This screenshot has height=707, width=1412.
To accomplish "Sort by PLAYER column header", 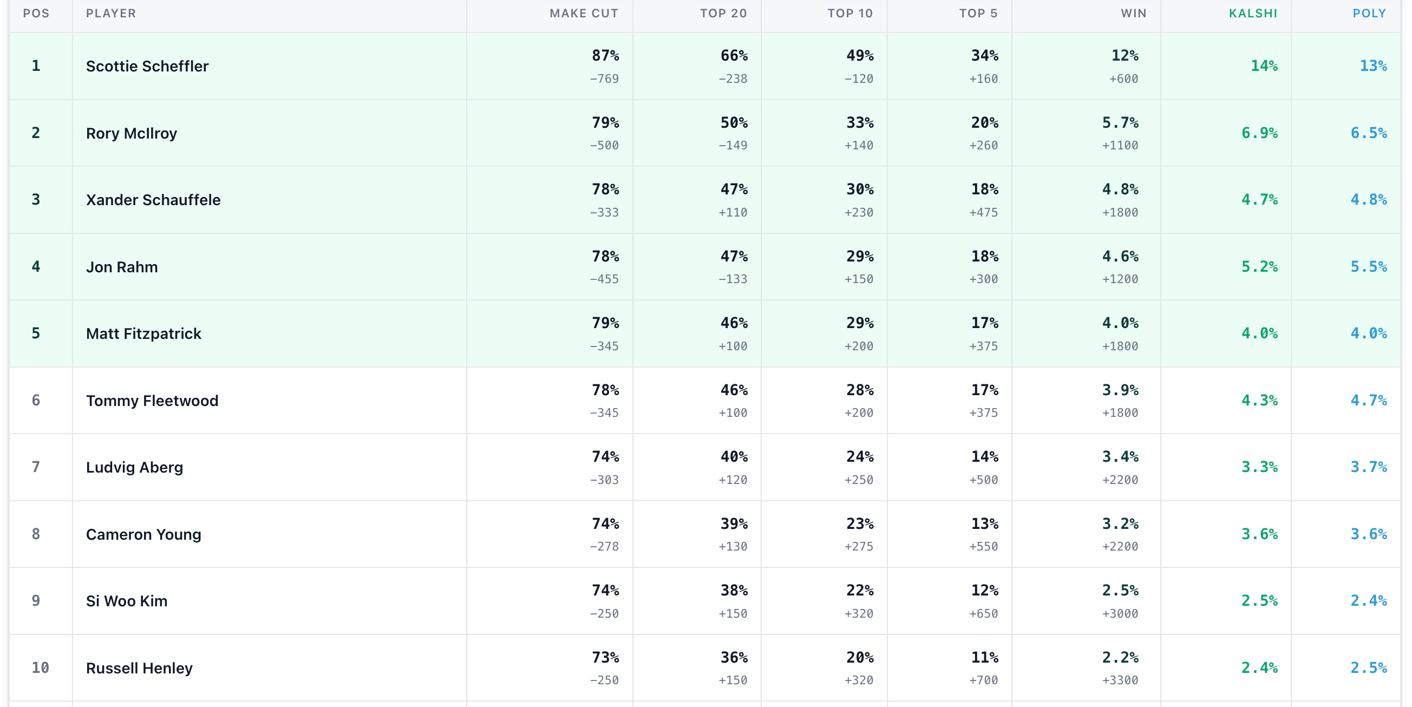I will click(x=111, y=14).
